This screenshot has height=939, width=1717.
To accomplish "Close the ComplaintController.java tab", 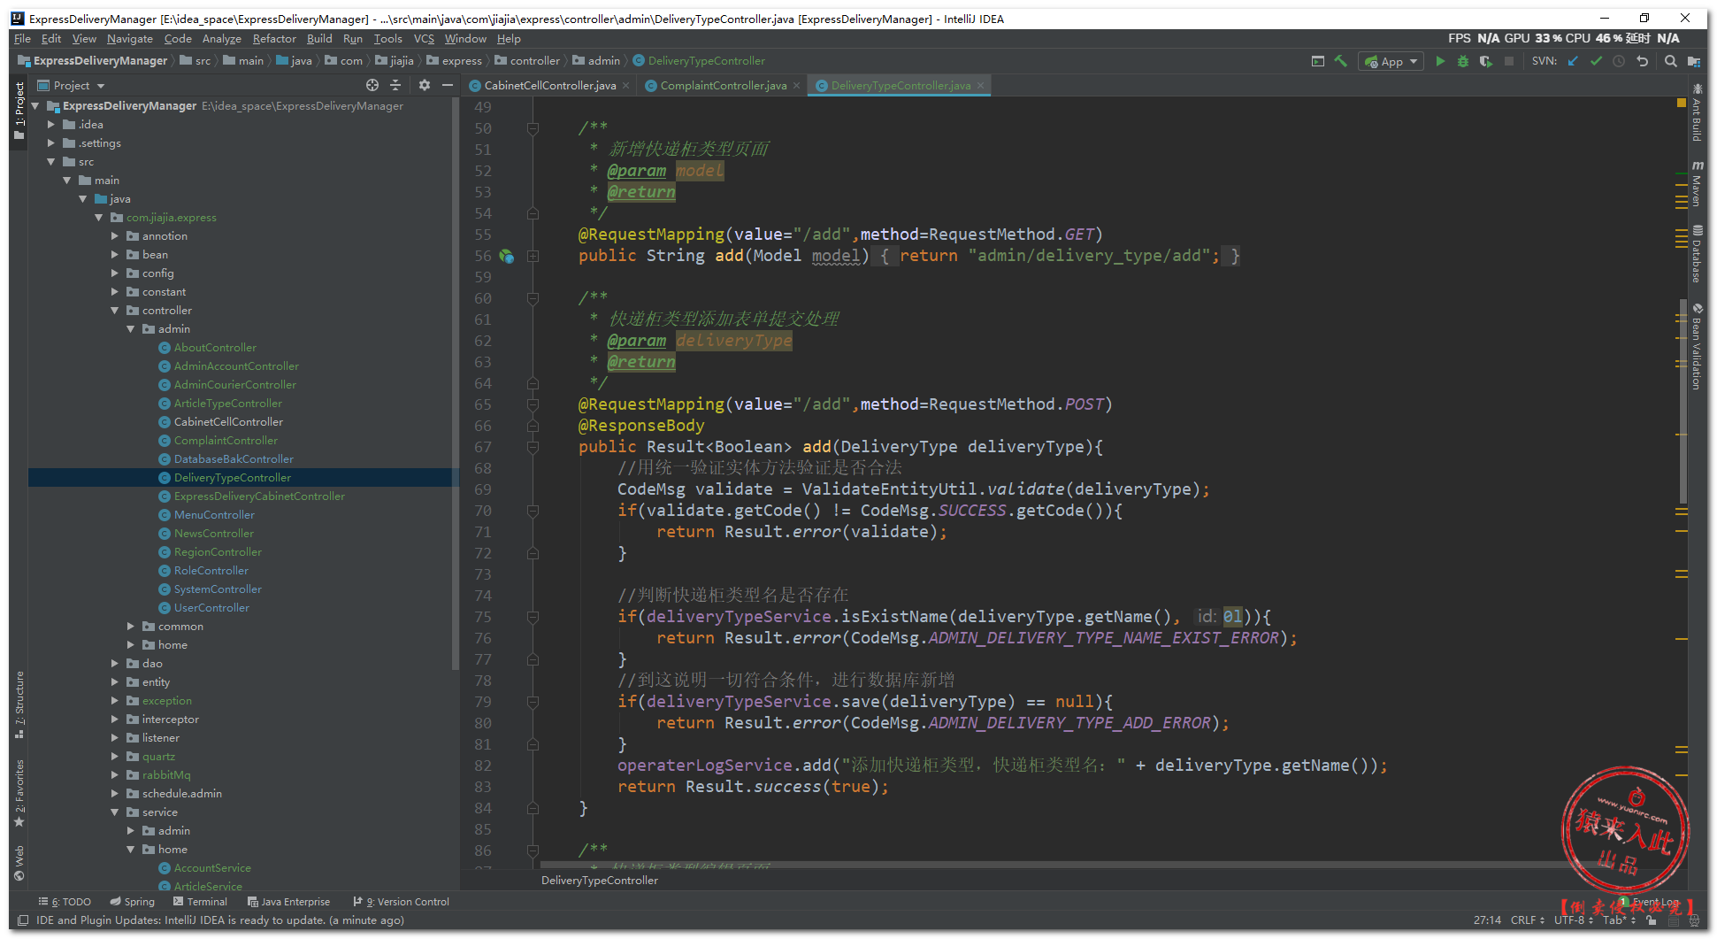I will point(797,86).
